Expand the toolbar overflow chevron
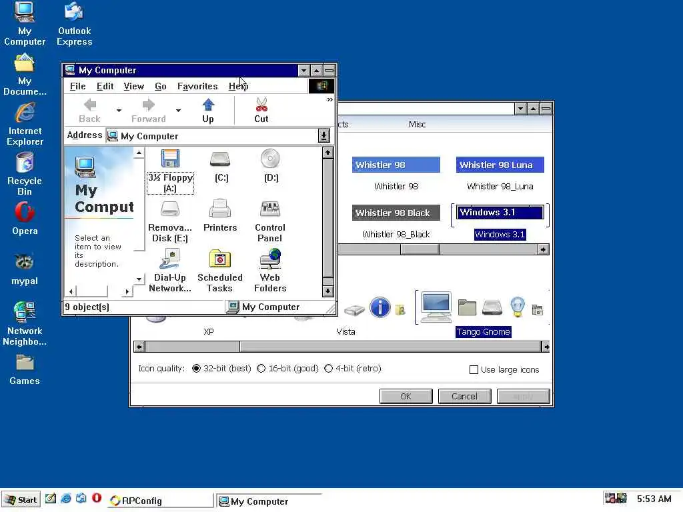The height and width of the screenshot is (512, 683). click(329, 100)
